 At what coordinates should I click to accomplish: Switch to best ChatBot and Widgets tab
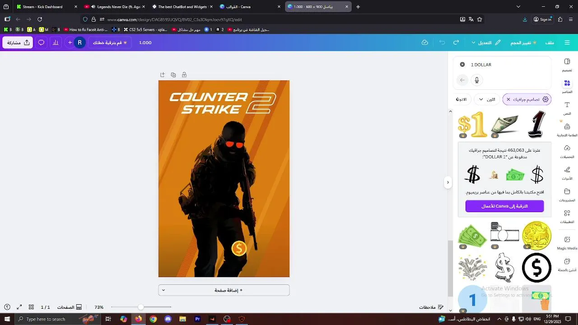tap(182, 7)
